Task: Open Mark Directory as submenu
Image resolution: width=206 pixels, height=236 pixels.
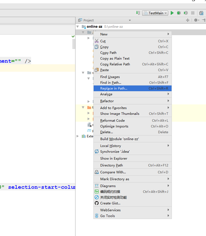Action: point(132,179)
